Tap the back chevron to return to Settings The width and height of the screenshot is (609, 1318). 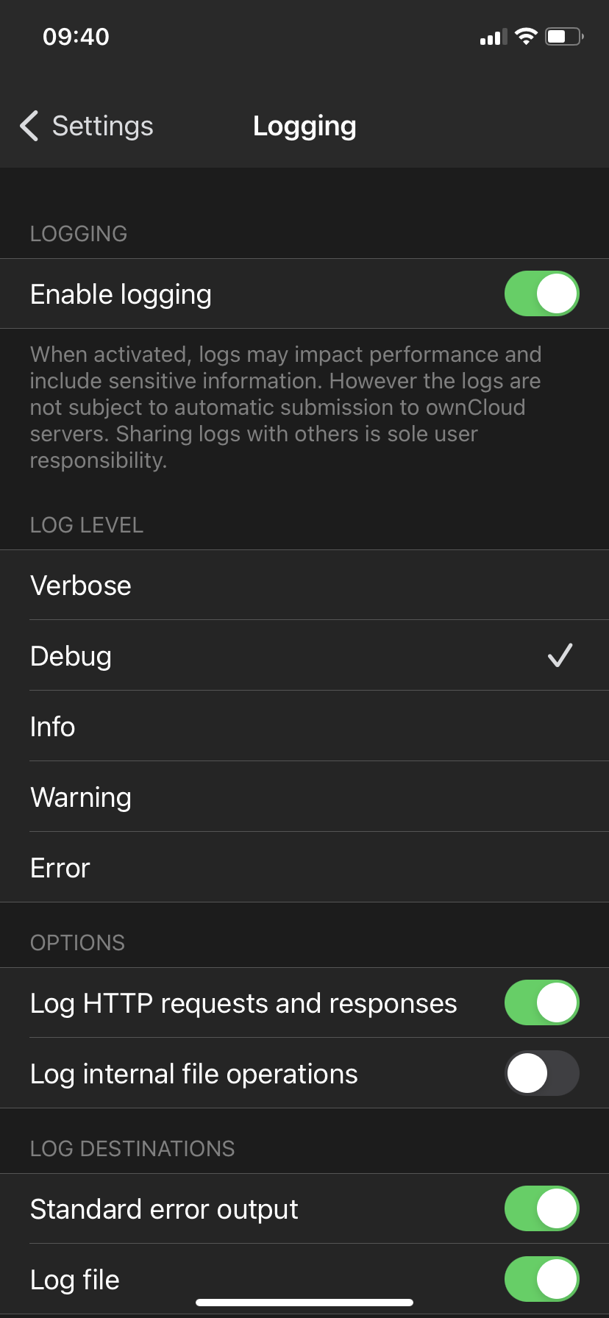click(x=28, y=126)
